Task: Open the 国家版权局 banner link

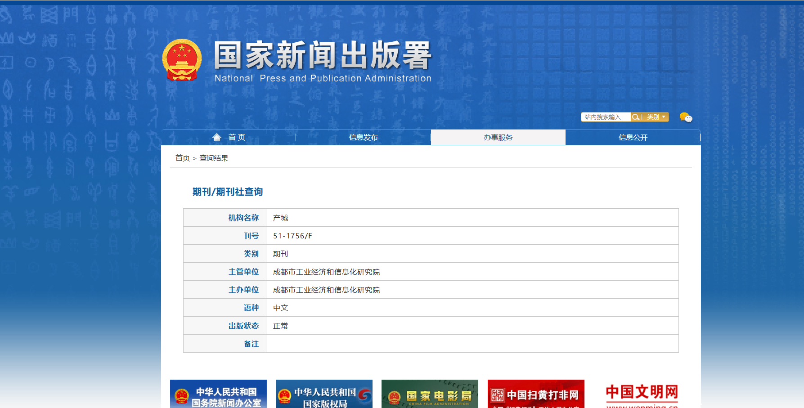Action: (324, 394)
